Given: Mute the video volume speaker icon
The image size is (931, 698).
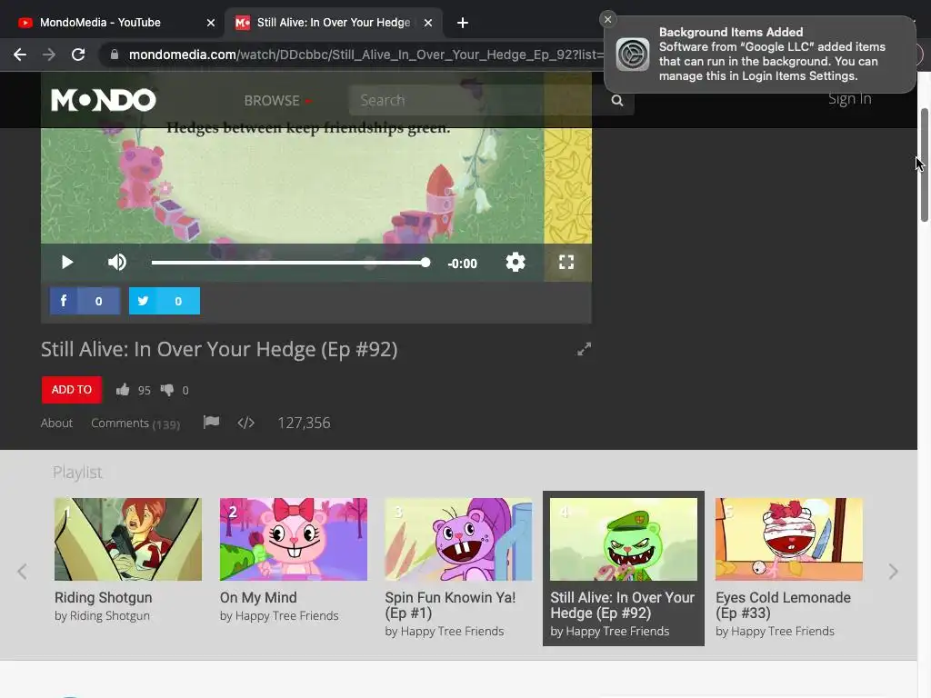Looking at the screenshot, I should click(x=117, y=263).
